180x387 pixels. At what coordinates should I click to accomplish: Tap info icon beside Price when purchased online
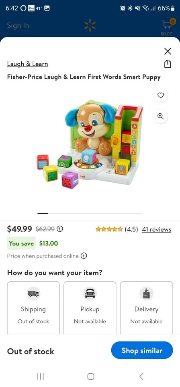pos(84,256)
